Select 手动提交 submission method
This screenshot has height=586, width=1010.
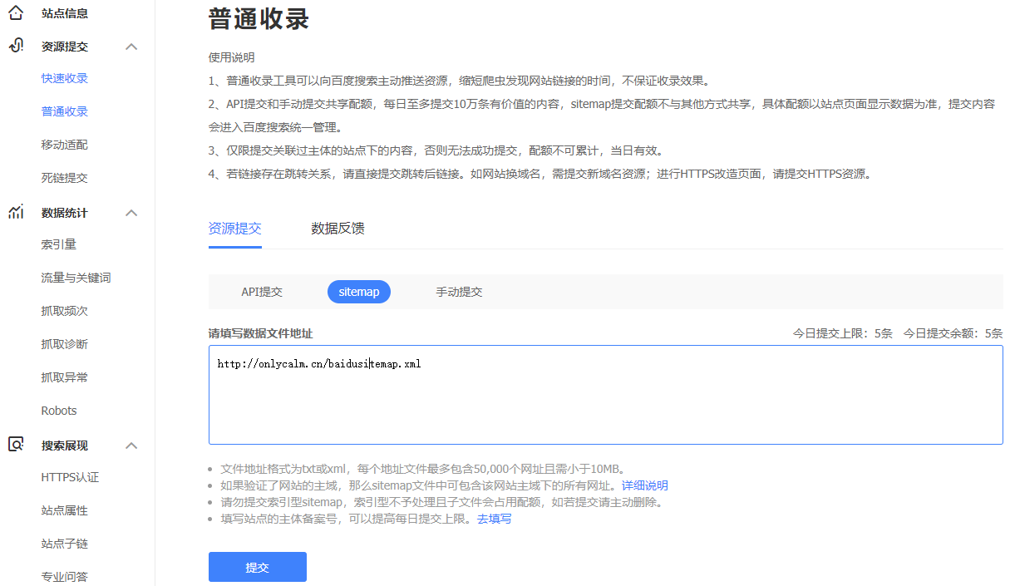(459, 292)
